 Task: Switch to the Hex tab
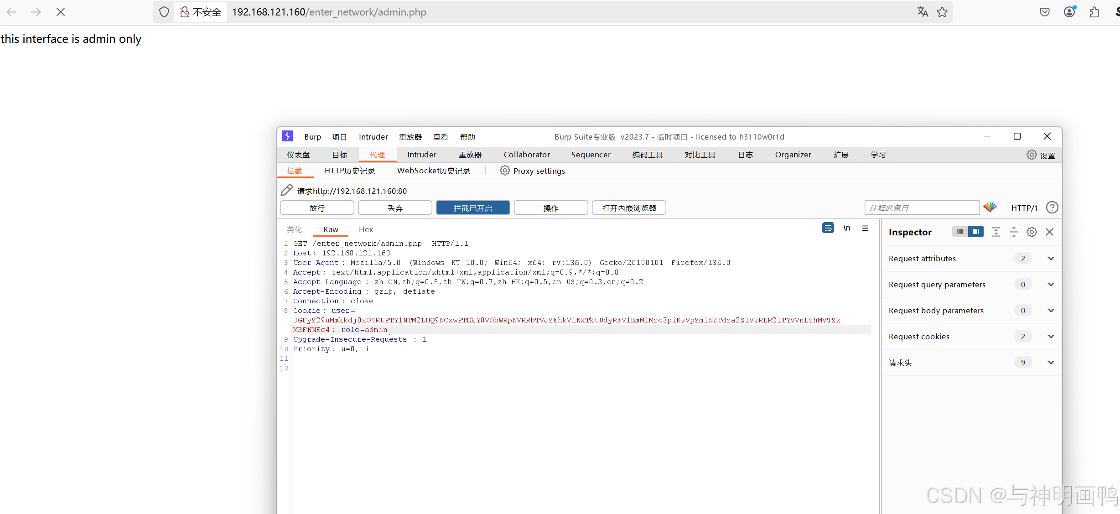click(366, 229)
